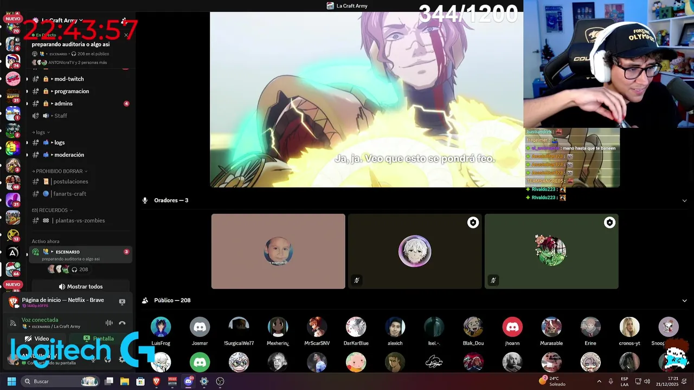This screenshot has height=390, width=694.
Task: Open MrScarSNV audience avatar
Action: (x=317, y=327)
